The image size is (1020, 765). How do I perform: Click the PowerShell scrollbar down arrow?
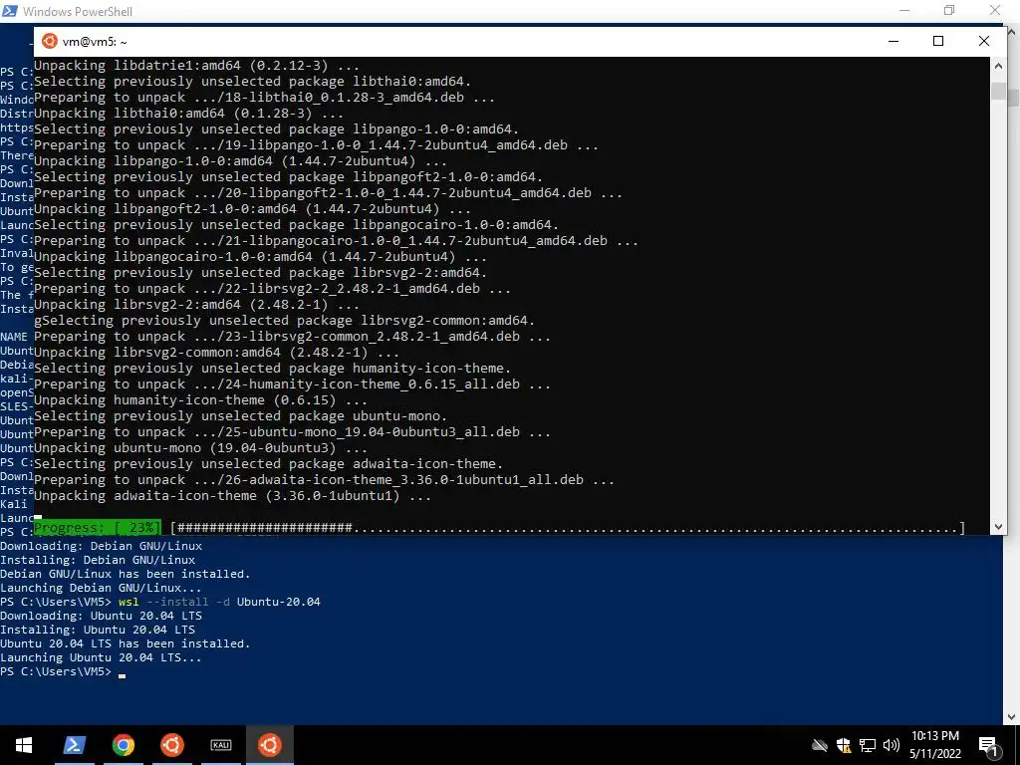1012,717
